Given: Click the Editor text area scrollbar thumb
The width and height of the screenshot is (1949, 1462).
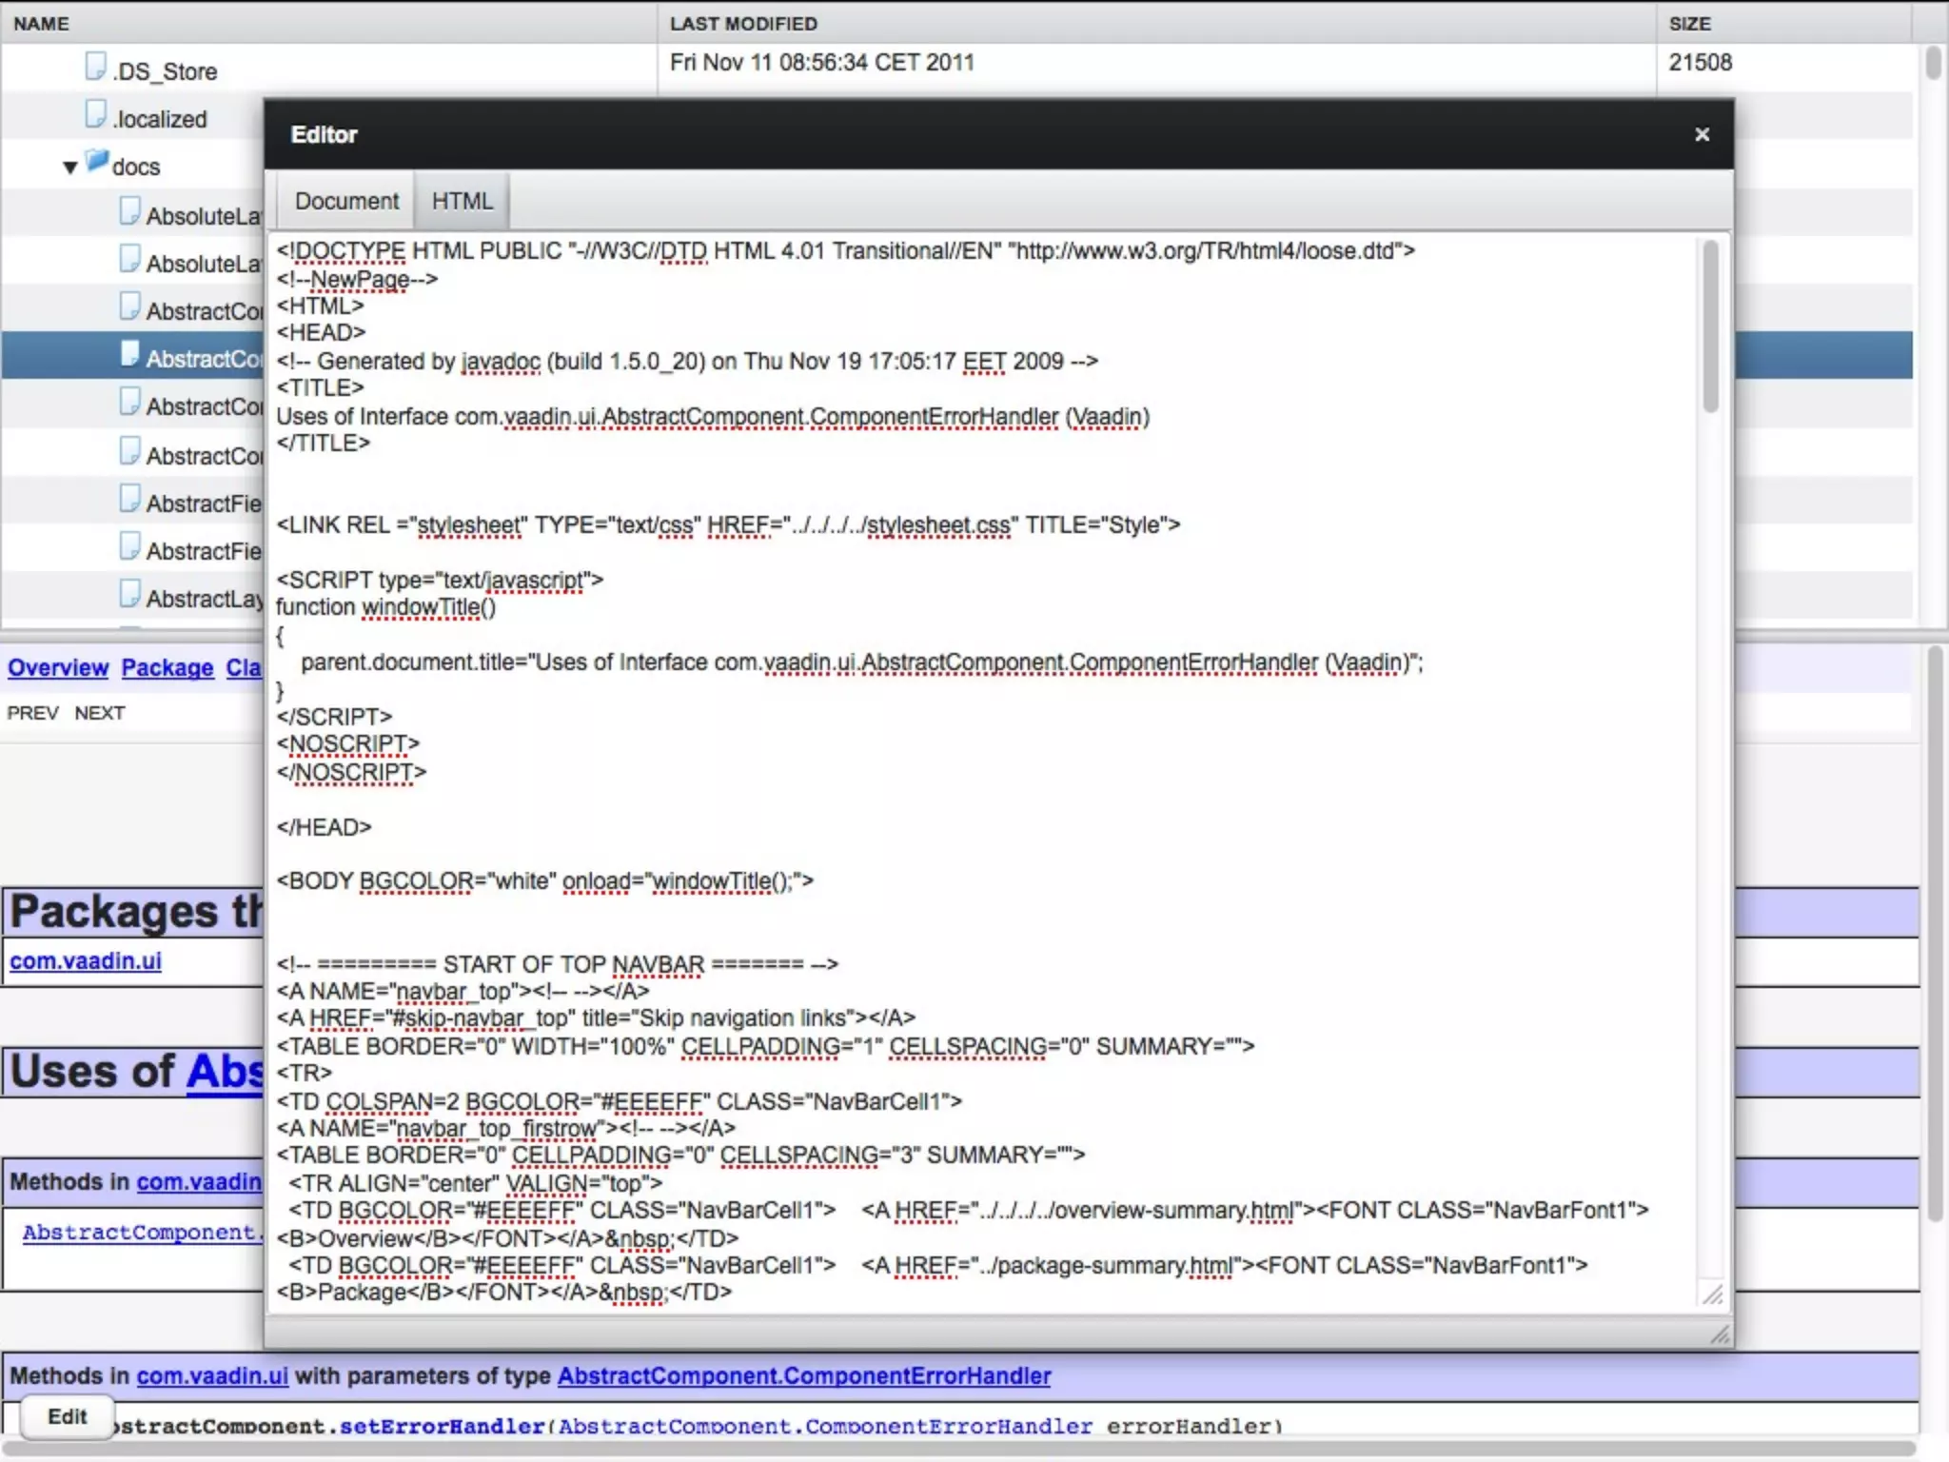Looking at the screenshot, I should click(1710, 326).
